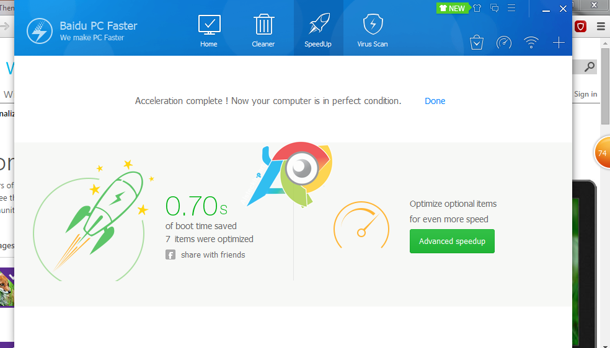Open the Home tab

coord(209,31)
